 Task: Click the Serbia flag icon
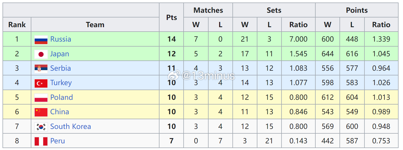coord(41,68)
